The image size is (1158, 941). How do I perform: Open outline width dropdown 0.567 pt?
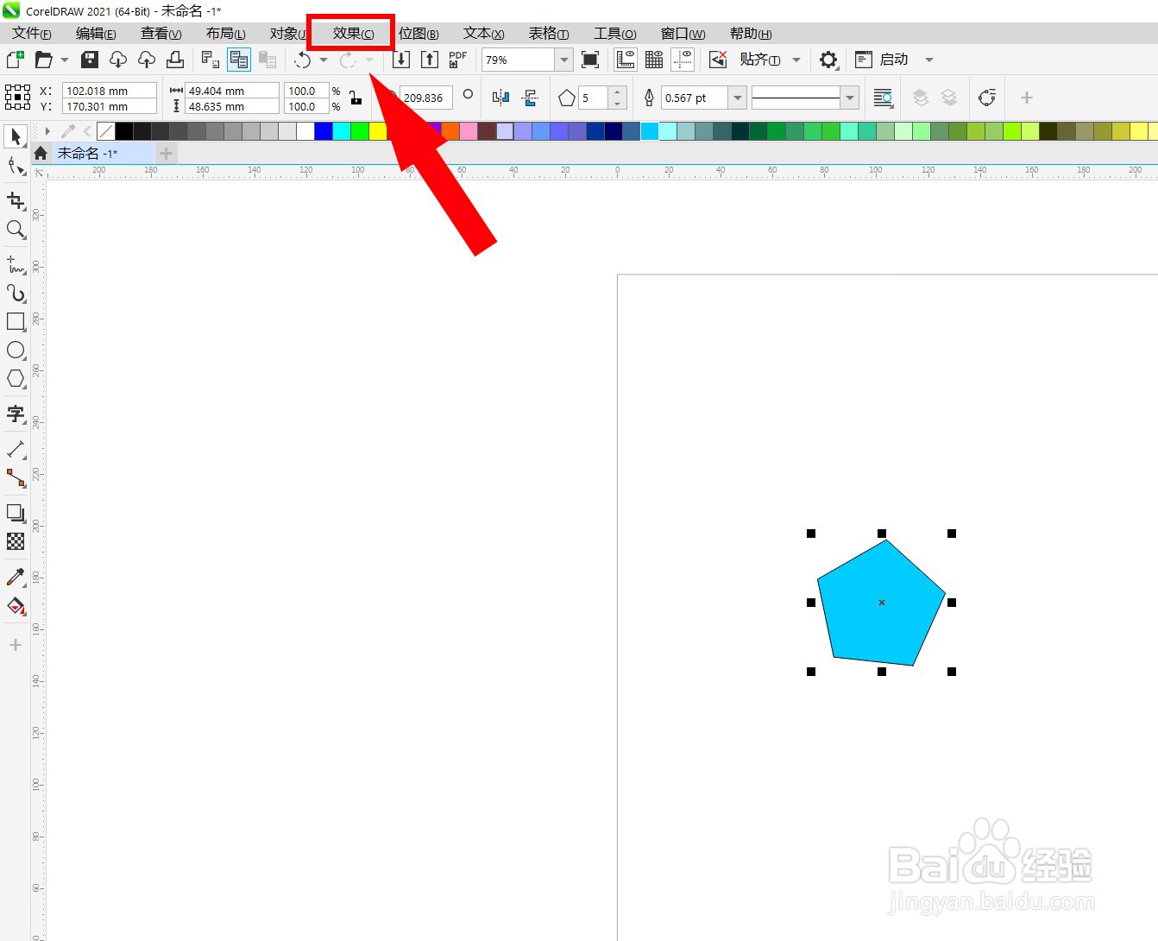(x=738, y=98)
